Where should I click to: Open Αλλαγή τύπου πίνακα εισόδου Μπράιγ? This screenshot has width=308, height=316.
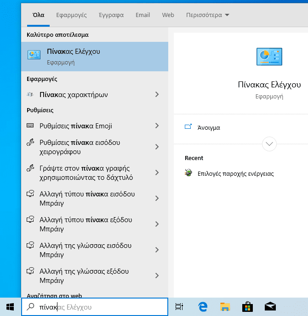tap(95, 199)
